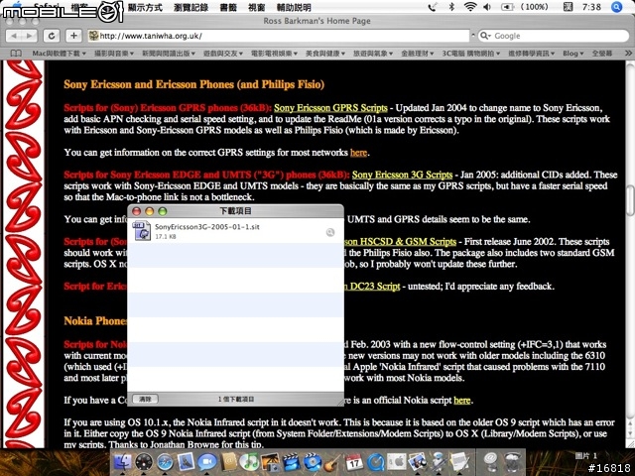The height and width of the screenshot is (476, 635).
Task: Open the Wi-Fi status menu
Action: (469, 7)
